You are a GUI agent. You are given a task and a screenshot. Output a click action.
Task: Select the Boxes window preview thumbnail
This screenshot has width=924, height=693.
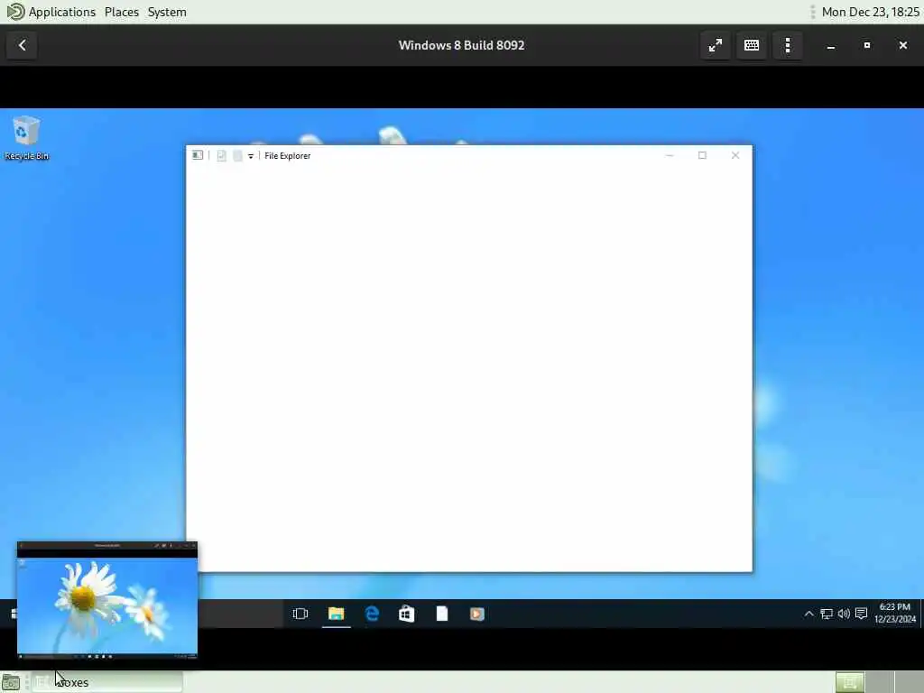pos(107,600)
